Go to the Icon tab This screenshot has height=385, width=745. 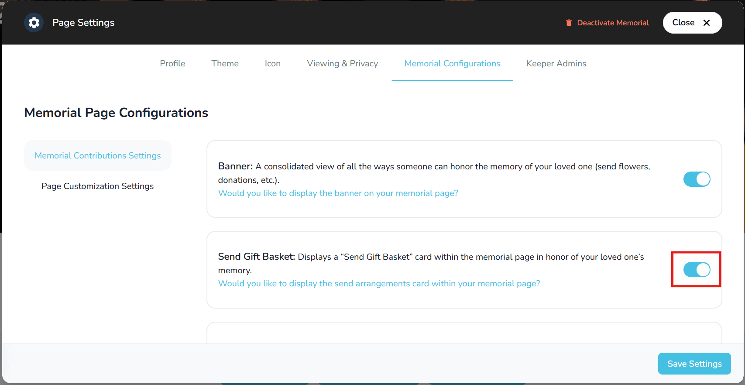pos(272,64)
